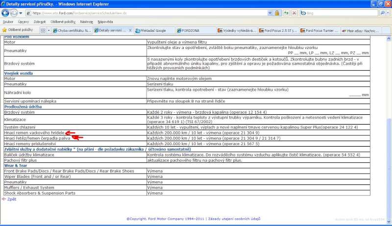Screen dimensions: 392x226
Task: Click inside the Bing search field
Action: tap(338, 13)
